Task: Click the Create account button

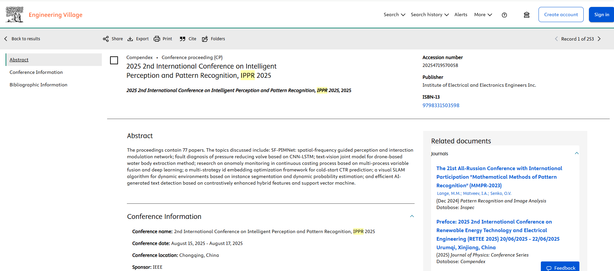Action: (x=561, y=15)
